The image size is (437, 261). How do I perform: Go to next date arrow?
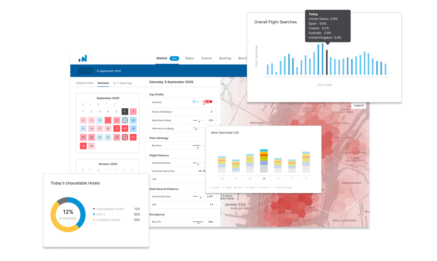coord(89,71)
